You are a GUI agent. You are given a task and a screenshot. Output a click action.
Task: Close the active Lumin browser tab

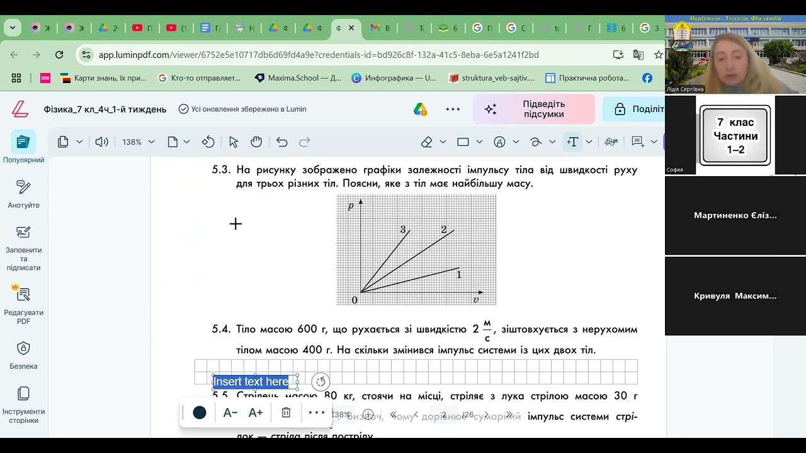pos(351,28)
